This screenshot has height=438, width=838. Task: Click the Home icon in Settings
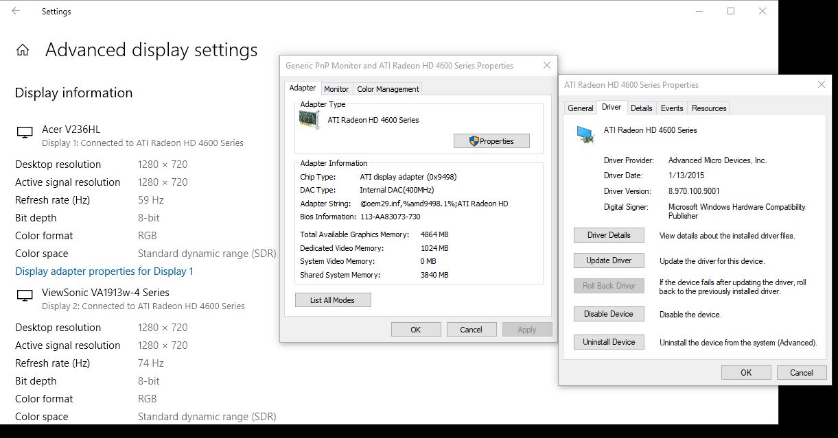click(x=23, y=50)
